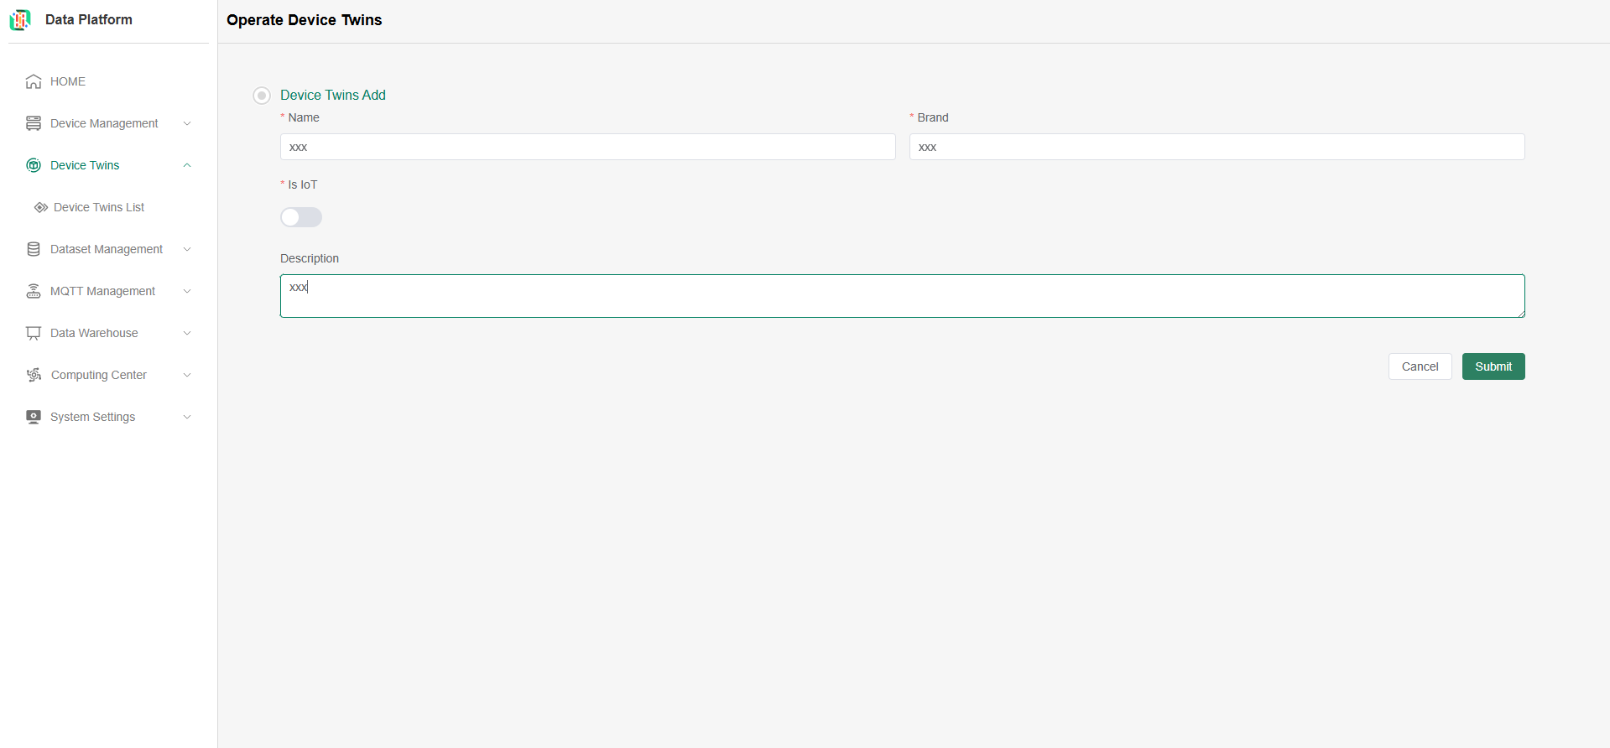1610x748 pixels.
Task: Expand the Data Warehouse chevron
Action: (x=187, y=333)
